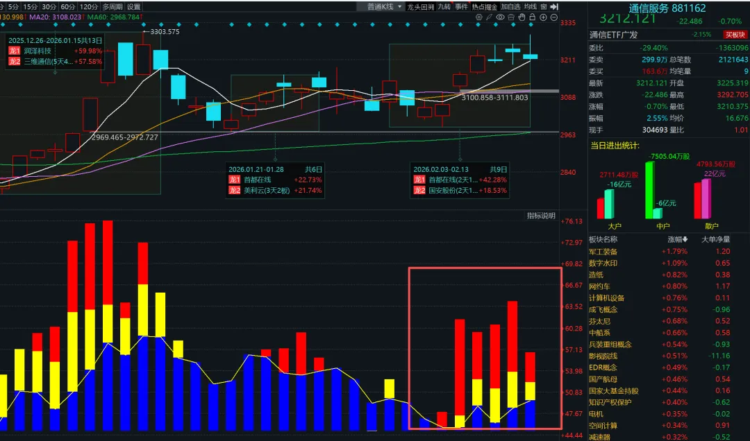This screenshot has height=441, width=750.
Task: Click 润泽科技 in the leader box
Action: pos(37,51)
